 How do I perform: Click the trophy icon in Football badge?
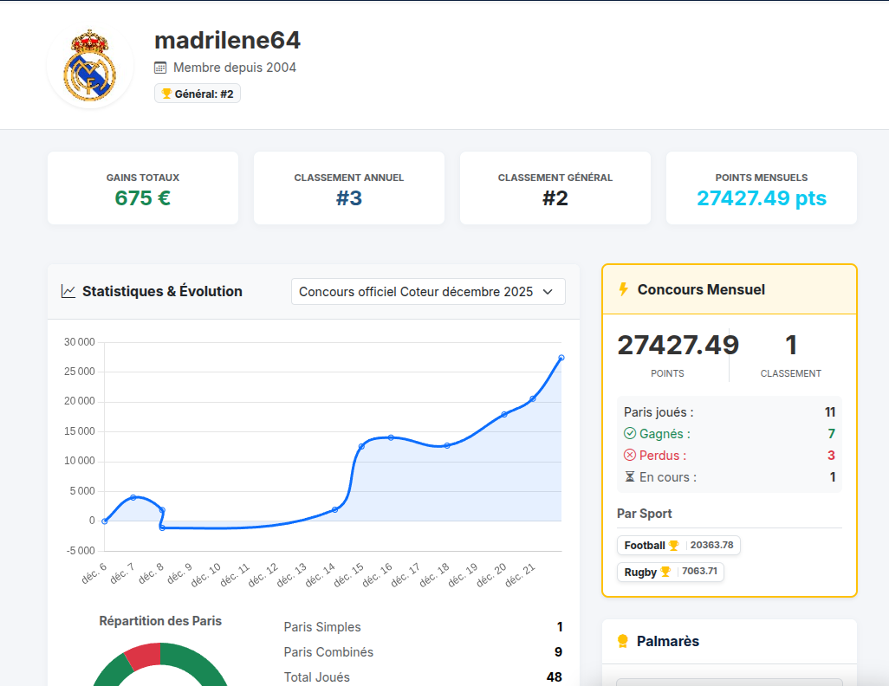coord(673,546)
